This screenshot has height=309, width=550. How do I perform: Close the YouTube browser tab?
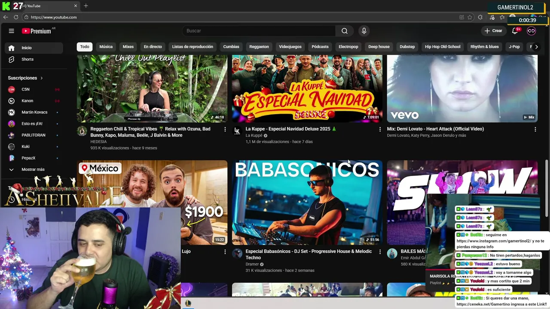(76, 6)
